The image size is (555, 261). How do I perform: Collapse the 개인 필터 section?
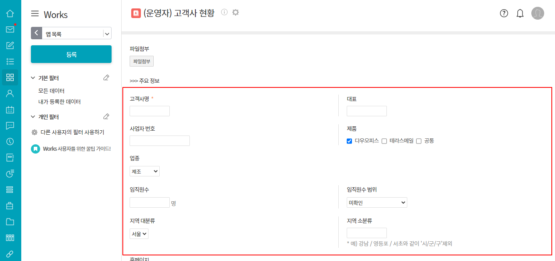[33, 117]
